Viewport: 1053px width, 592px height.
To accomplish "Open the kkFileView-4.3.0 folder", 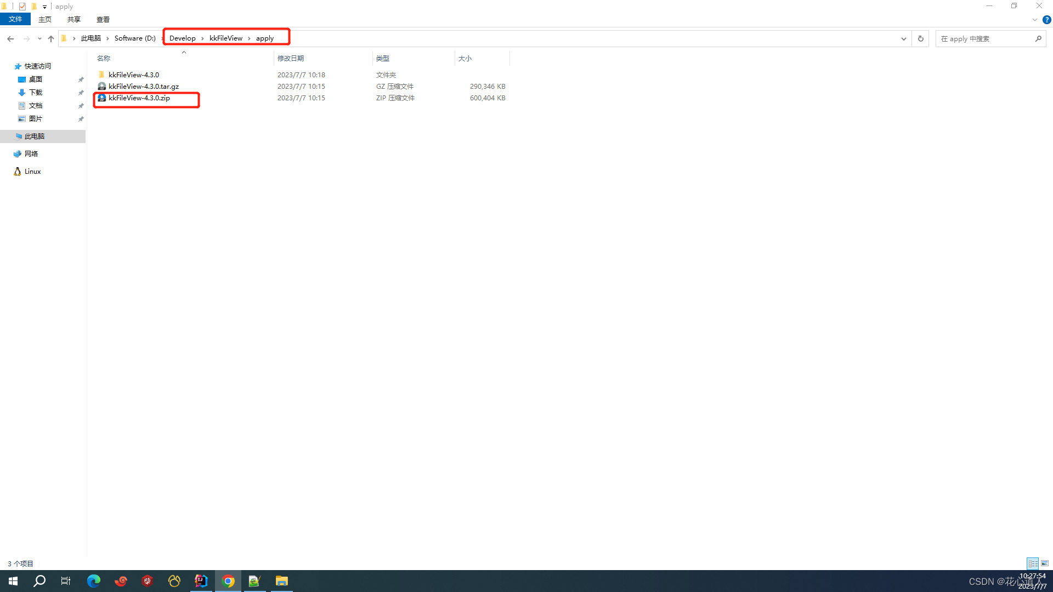I will coord(133,75).
